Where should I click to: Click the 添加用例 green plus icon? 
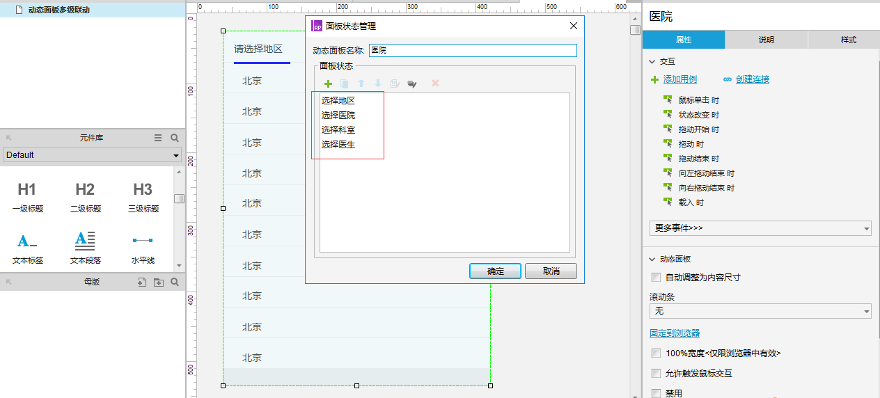tap(654, 79)
